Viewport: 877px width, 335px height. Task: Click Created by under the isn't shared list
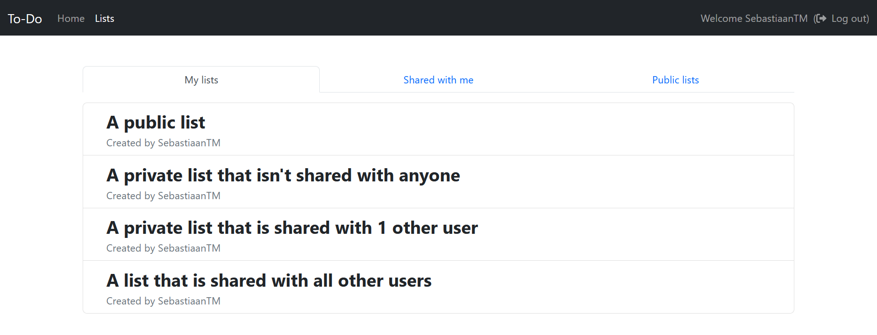(x=163, y=196)
